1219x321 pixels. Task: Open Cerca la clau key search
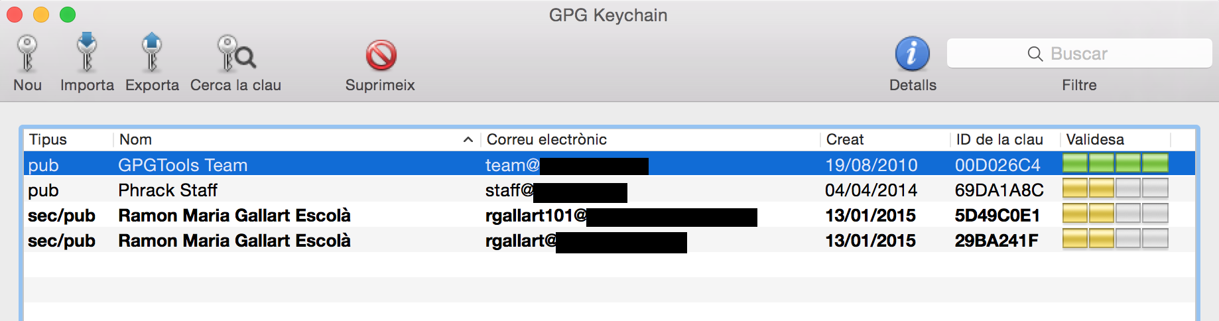[x=236, y=54]
